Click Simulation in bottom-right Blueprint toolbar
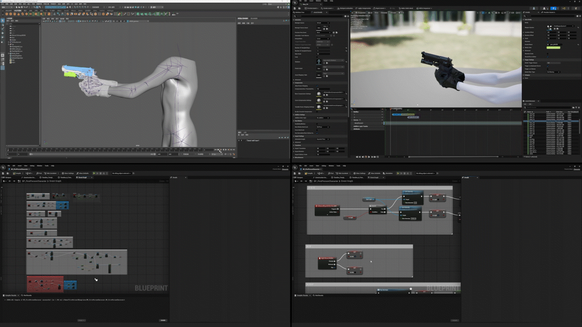Screen dimensions: 582x327 (388, 173)
